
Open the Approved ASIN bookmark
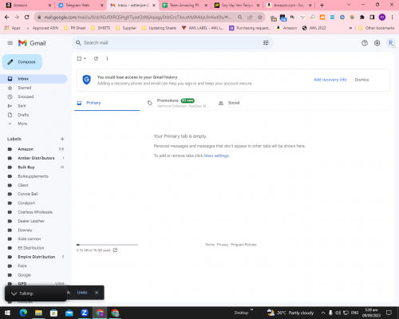click(42, 28)
